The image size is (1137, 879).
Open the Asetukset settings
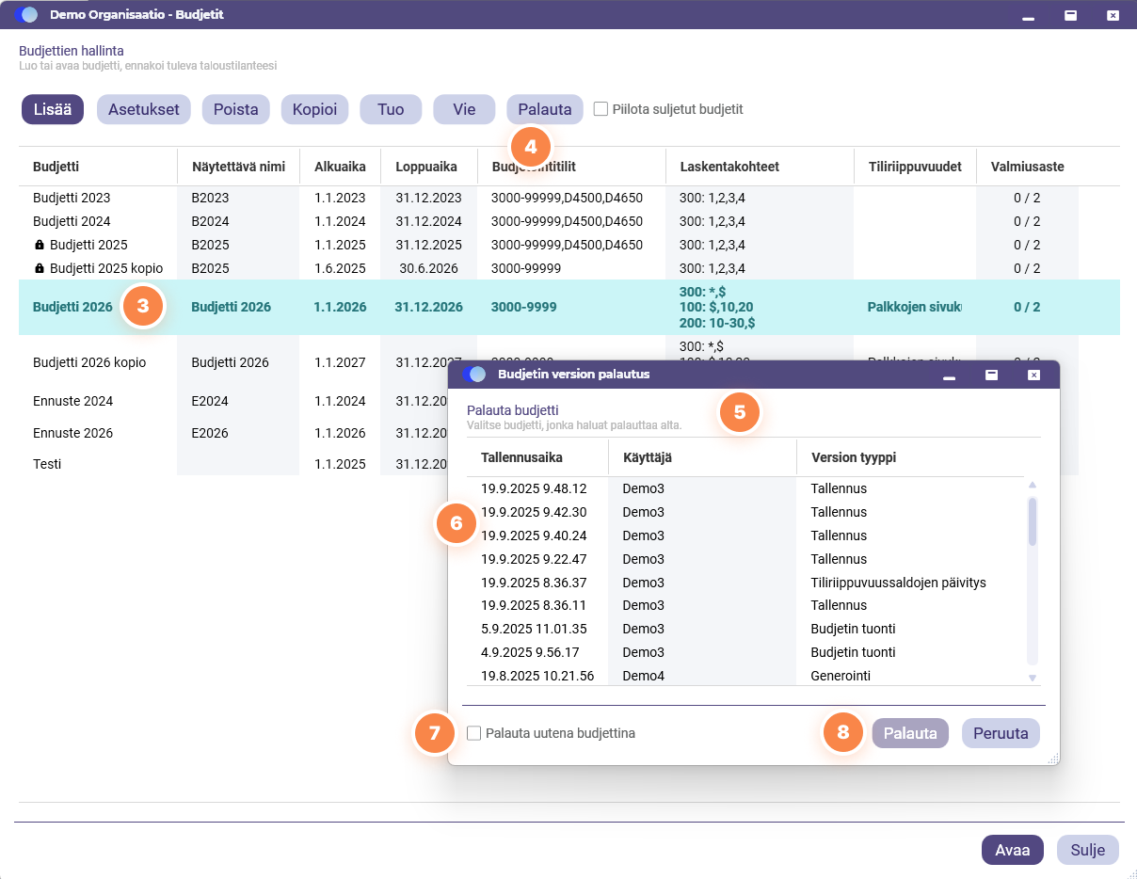click(144, 109)
